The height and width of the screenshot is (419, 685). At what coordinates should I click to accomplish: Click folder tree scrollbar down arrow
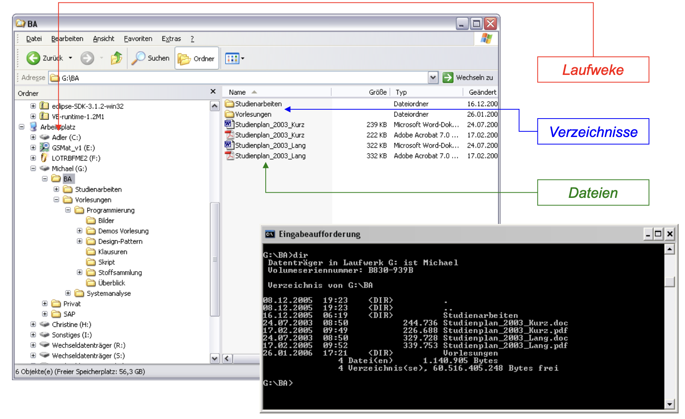215,359
